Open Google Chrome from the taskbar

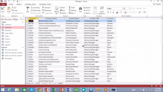pyautogui.click(x=39, y=90)
